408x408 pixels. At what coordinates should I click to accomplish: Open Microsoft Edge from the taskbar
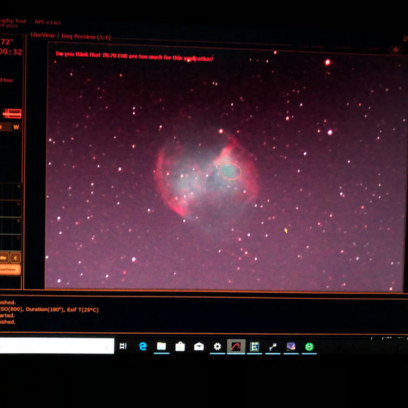142,346
